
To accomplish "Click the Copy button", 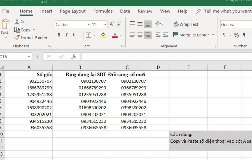I will coord(22,30).
